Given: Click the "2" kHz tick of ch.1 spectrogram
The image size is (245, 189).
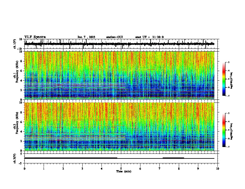Looking at the screenshot, I should [x=21, y=90].
